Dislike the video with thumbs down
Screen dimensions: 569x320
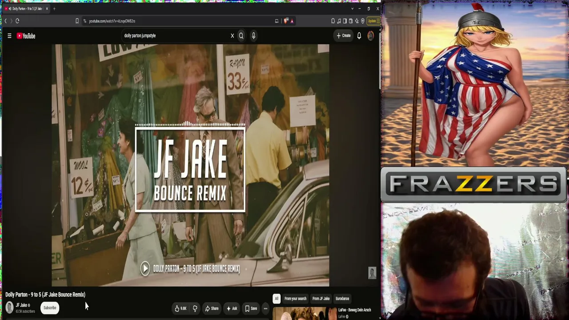195,308
